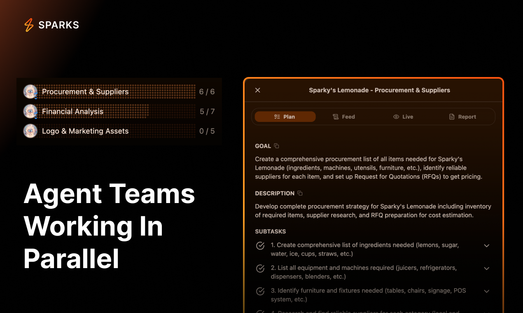This screenshot has height=313, width=523.
Task: Click the Logo & Marketing Assets avatar
Action: point(30,131)
